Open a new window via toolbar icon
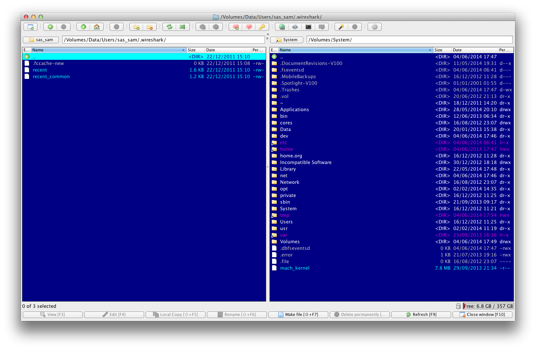This screenshot has height=350, width=536. click(x=30, y=27)
